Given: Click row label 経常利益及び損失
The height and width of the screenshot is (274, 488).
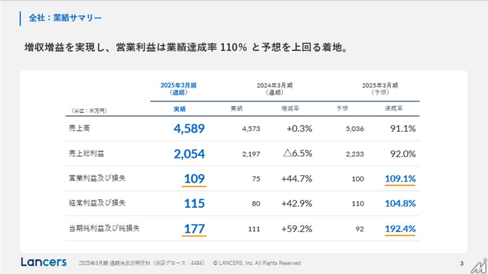Looking at the screenshot, I should (x=97, y=203).
